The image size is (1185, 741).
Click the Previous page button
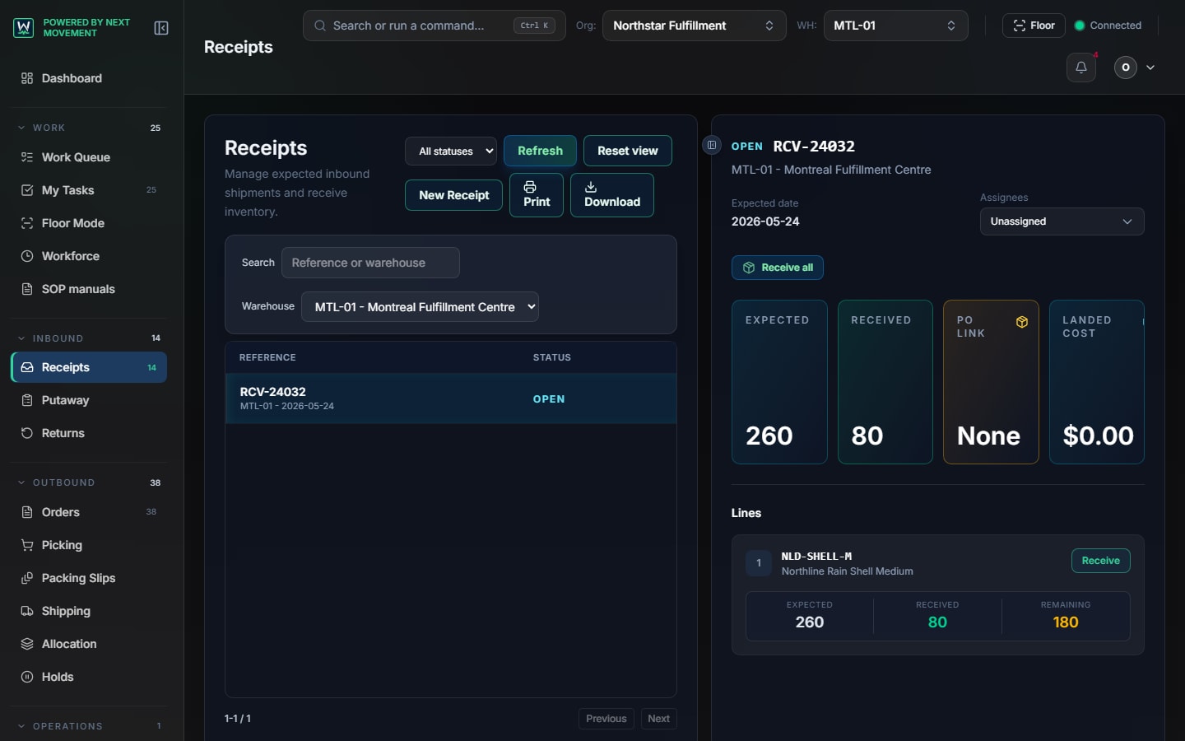coord(606,719)
